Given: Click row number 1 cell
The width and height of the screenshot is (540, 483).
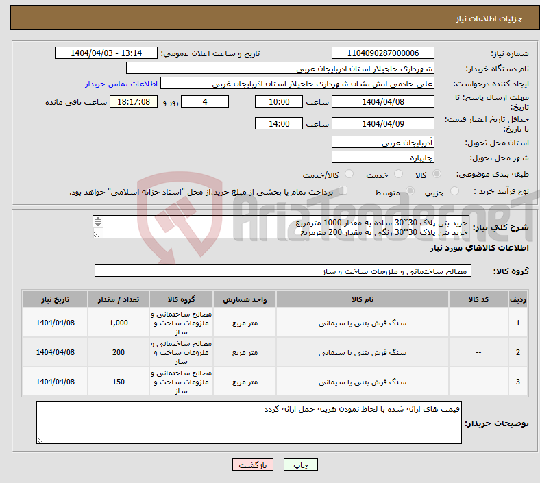Looking at the screenshot, I should pyautogui.click(x=517, y=323).
